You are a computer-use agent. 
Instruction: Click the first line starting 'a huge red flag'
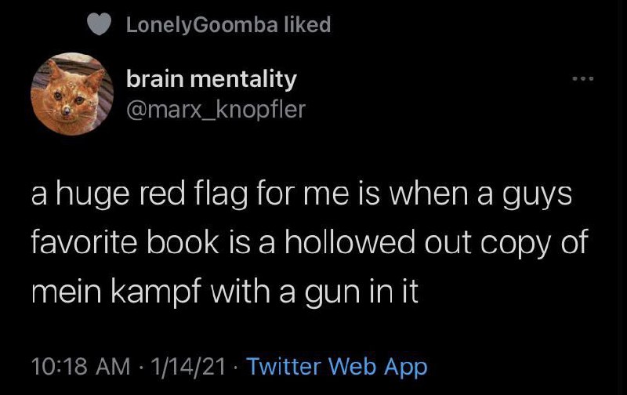pyautogui.click(x=302, y=195)
